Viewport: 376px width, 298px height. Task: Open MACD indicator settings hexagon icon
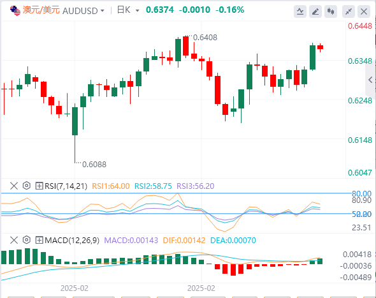(x=27, y=240)
